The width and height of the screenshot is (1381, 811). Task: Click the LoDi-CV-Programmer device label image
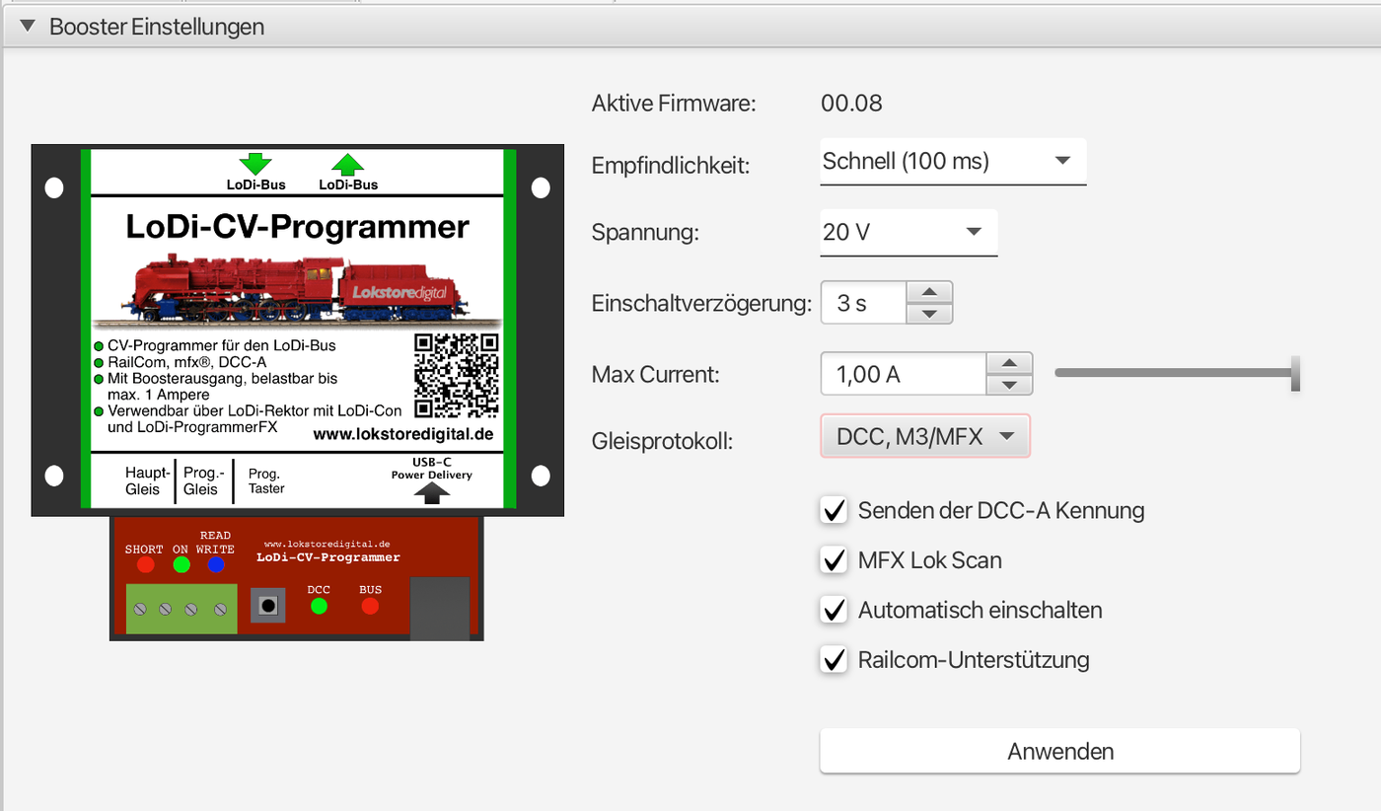click(297, 331)
